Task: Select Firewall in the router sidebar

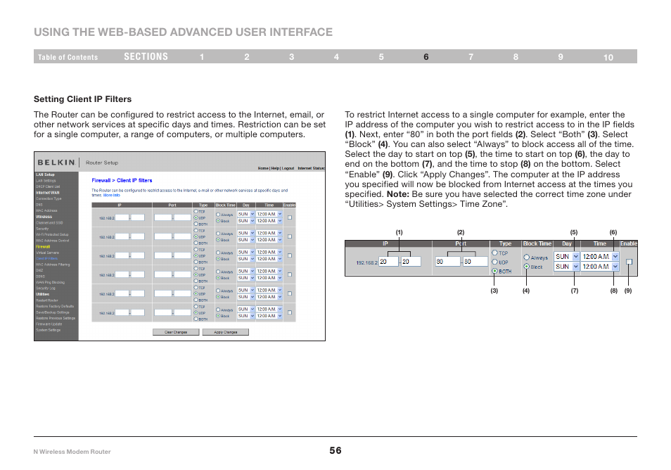Action: click(43, 246)
